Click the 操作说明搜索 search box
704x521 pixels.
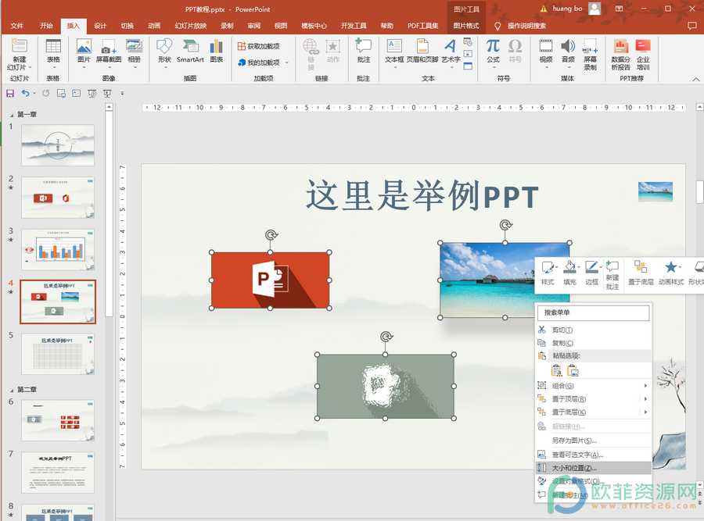tap(526, 26)
